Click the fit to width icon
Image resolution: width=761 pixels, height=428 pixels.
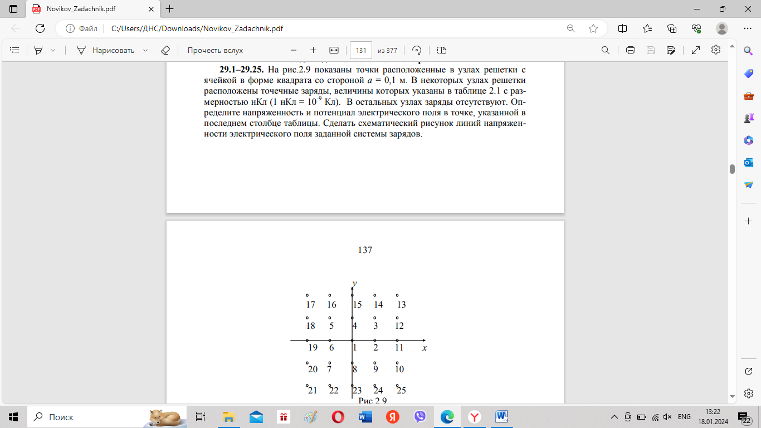[x=334, y=50]
